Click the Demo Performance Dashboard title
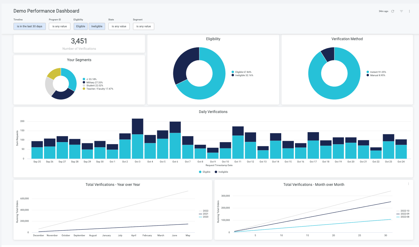This screenshot has width=419, height=247. [46, 11]
